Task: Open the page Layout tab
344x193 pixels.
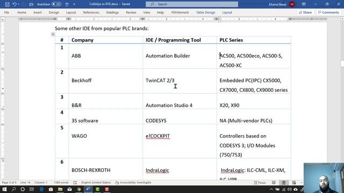Action: point(71,12)
